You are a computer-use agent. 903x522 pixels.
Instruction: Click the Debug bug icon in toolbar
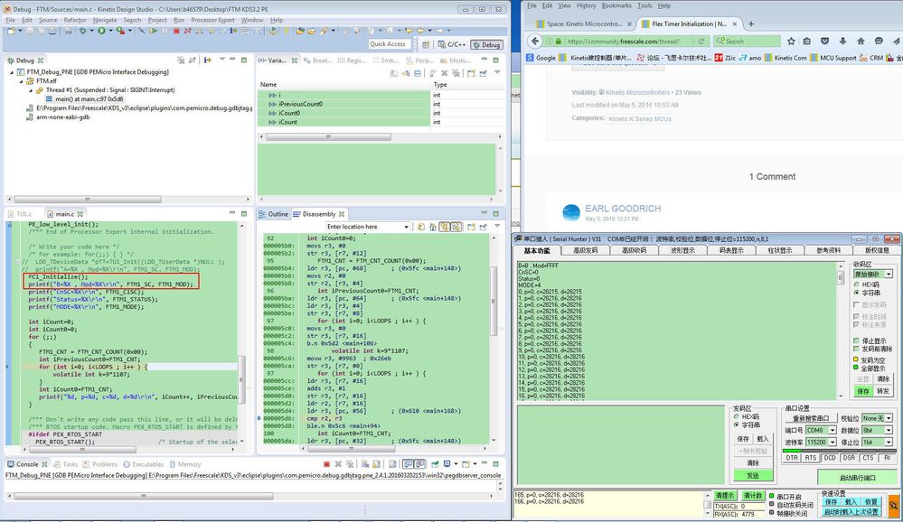[x=83, y=31]
